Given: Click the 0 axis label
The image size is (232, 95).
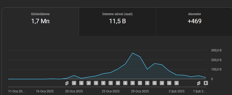Looking at the screenshot, I should coord(212,79).
